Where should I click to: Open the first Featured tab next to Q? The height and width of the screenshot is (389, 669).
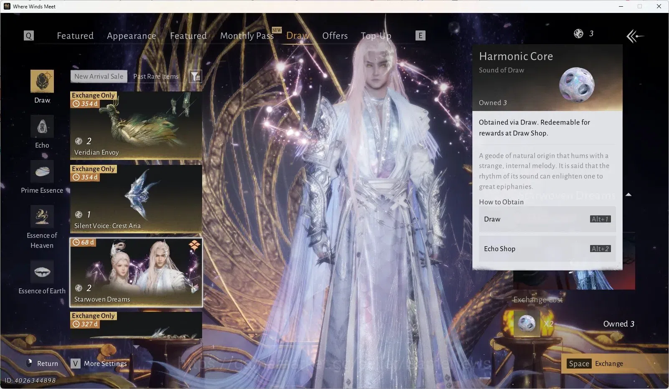[75, 36]
